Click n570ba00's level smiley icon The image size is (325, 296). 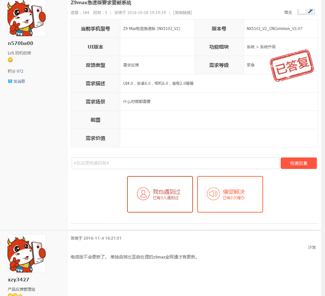[x=10, y=60]
